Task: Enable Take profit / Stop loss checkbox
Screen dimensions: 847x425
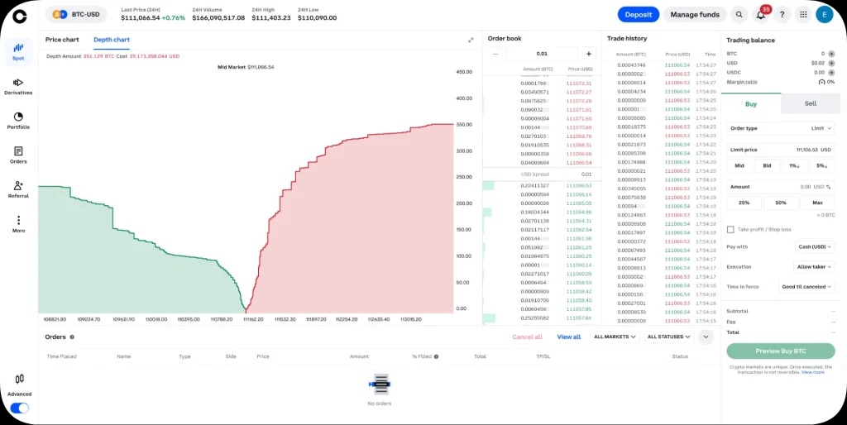Action: pos(730,229)
